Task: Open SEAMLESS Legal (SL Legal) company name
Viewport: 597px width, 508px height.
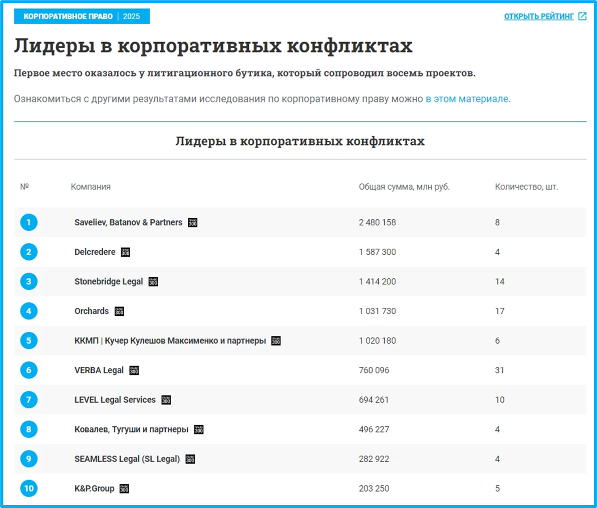Action: tap(127, 459)
